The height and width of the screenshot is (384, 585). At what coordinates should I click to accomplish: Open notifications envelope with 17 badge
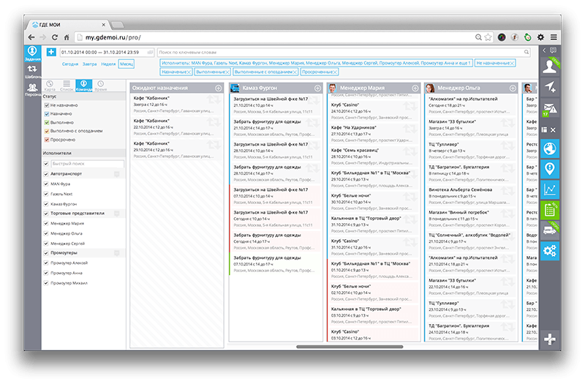click(550, 109)
